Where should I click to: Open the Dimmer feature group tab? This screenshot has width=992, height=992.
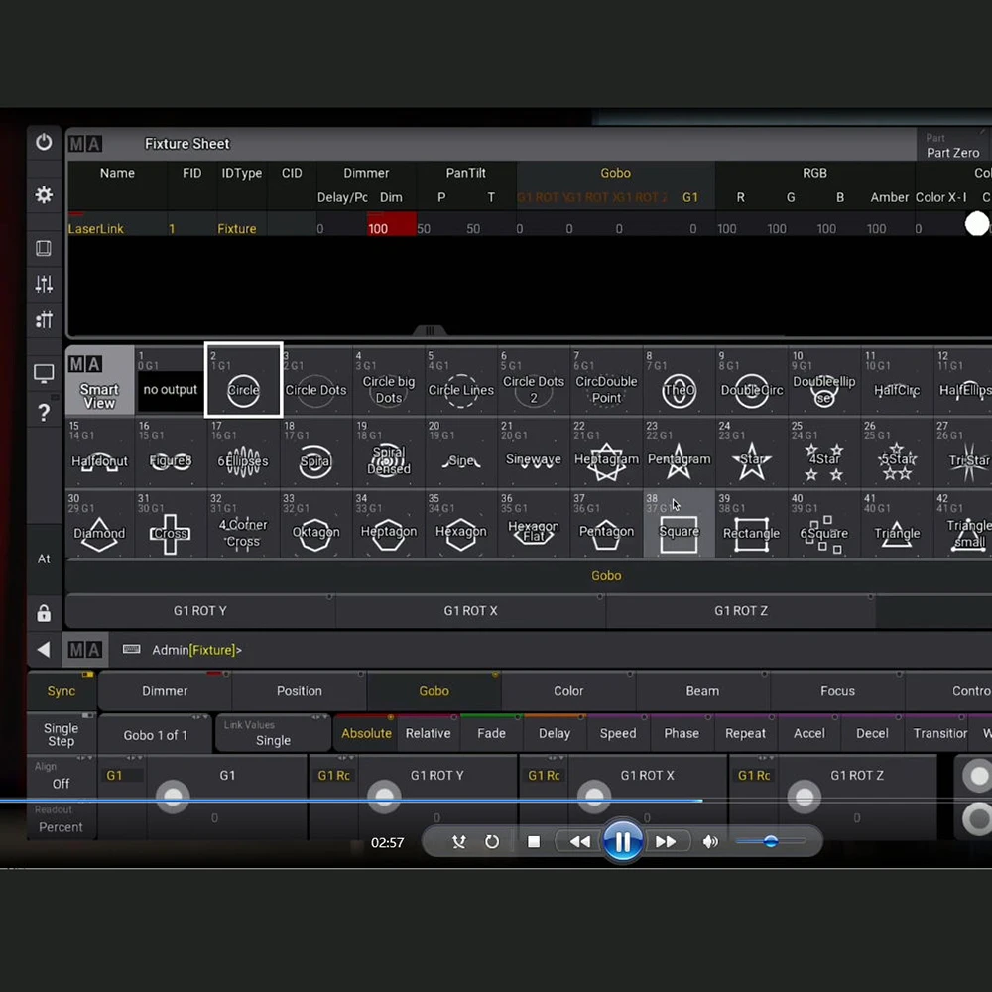165,691
